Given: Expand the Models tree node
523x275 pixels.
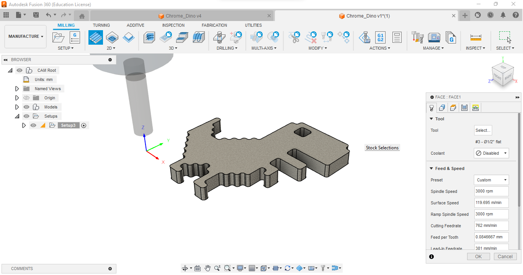Looking at the screenshot, I should coord(17,107).
